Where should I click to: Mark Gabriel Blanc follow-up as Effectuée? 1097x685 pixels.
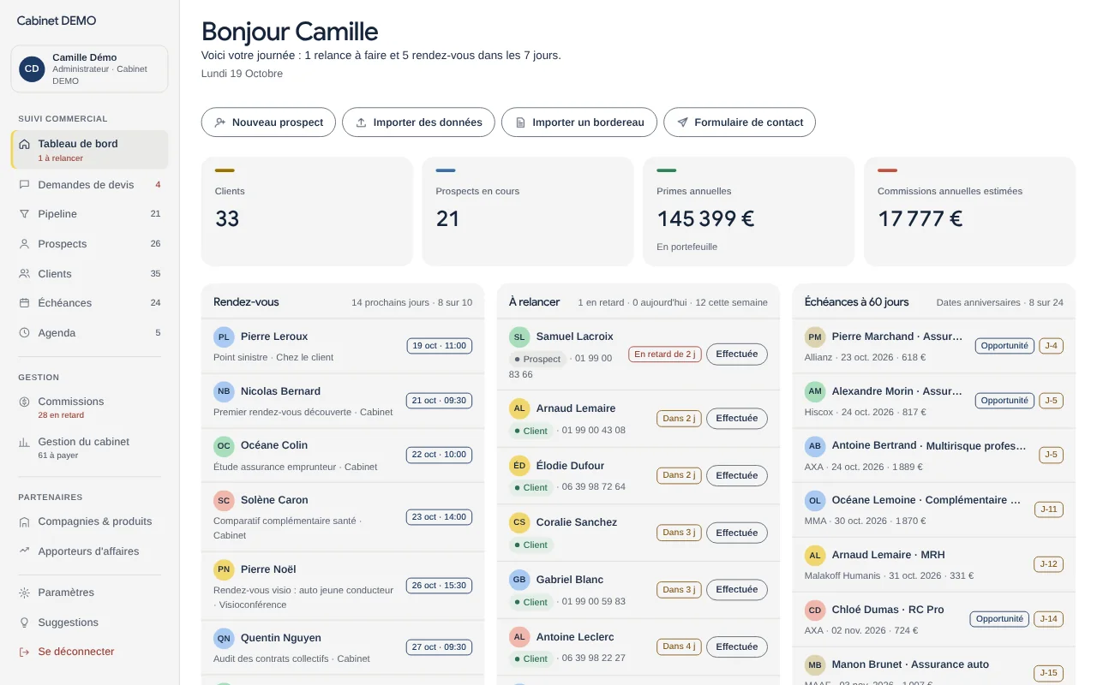pyautogui.click(x=737, y=589)
